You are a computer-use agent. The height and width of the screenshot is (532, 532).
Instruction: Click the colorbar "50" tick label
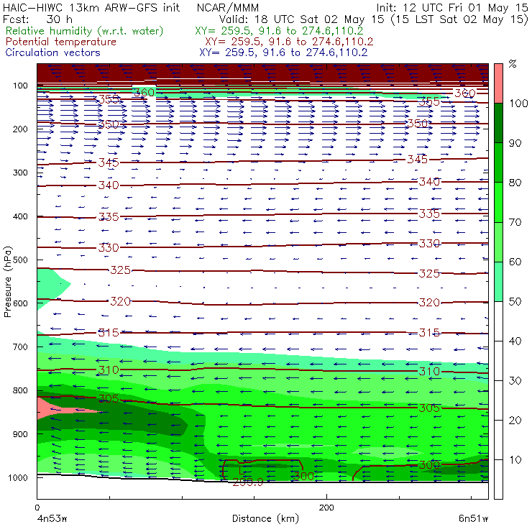(515, 302)
